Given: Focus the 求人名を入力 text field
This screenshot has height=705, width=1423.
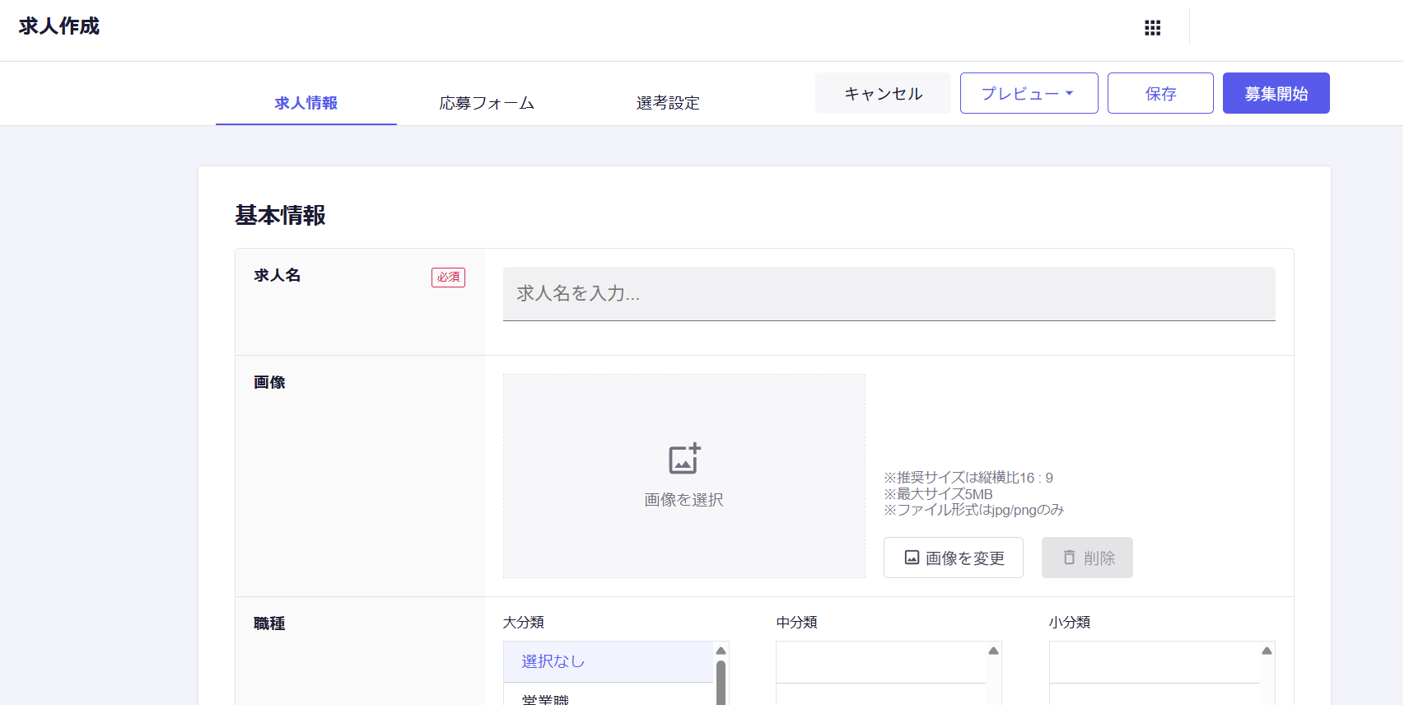Looking at the screenshot, I should pyautogui.click(x=889, y=293).
